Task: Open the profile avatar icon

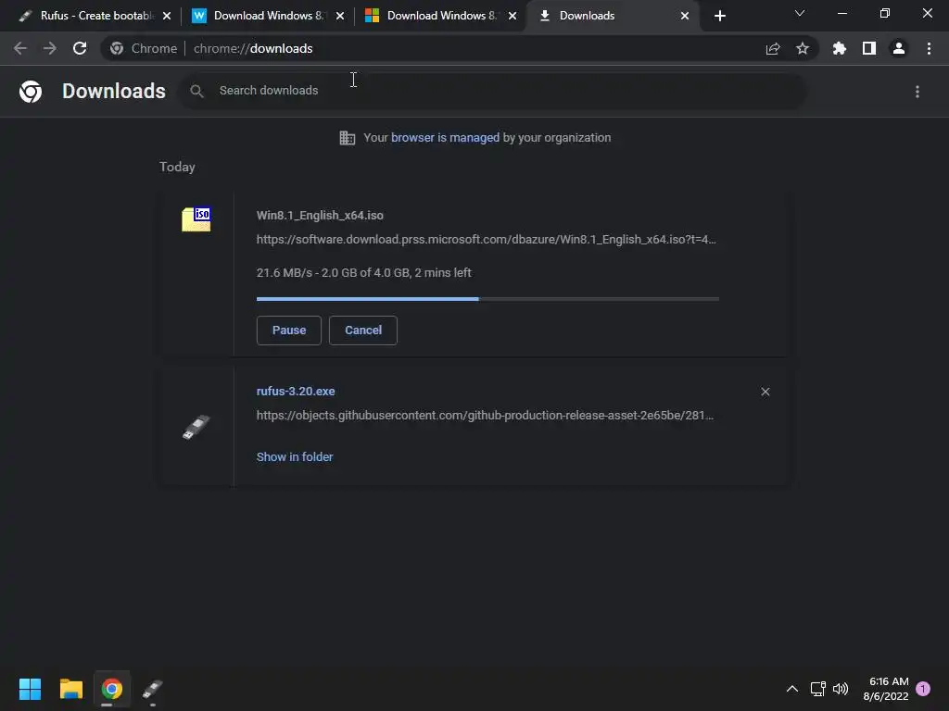Action: coord(899,48)
